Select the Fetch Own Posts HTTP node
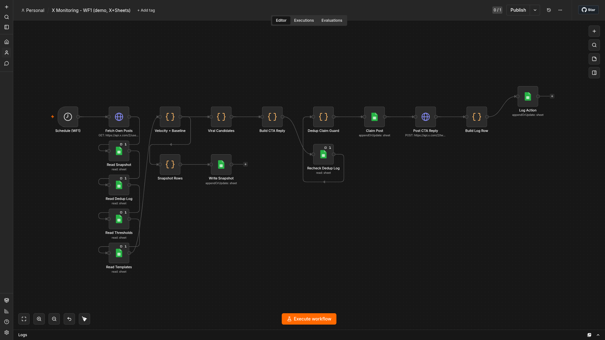 tap(119, 117)
